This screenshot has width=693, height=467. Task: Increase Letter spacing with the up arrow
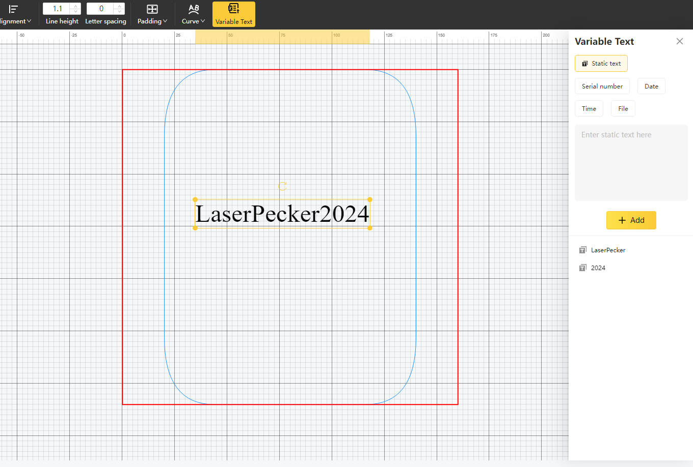[x=120, y=6]
